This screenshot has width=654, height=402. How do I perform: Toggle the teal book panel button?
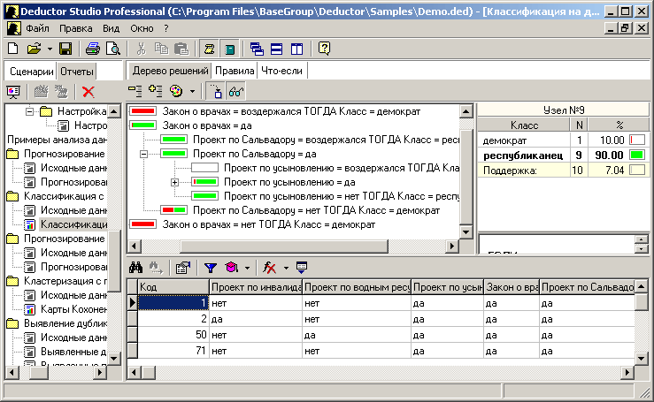point(230,49)
